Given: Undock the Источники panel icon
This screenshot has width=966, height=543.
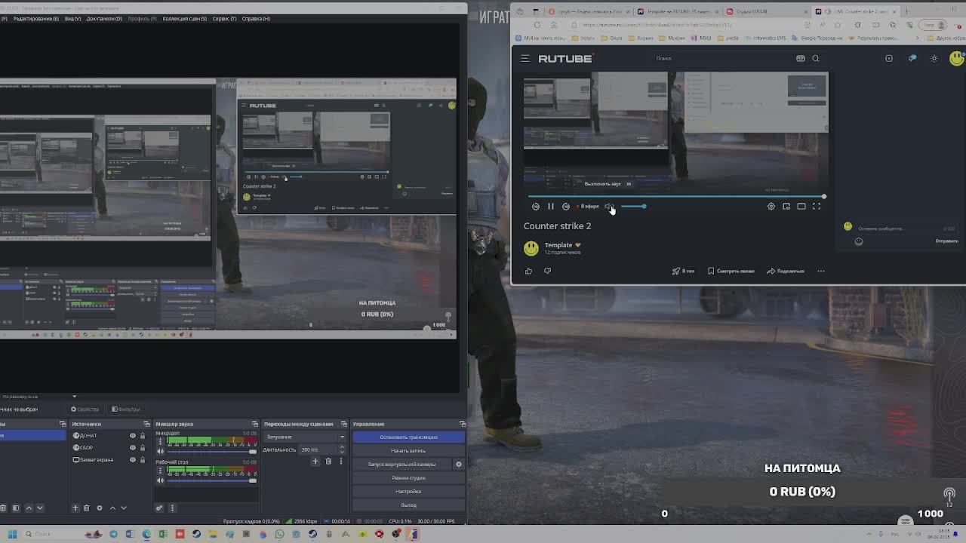Looking at the screenshot, I should coord(146,424).
